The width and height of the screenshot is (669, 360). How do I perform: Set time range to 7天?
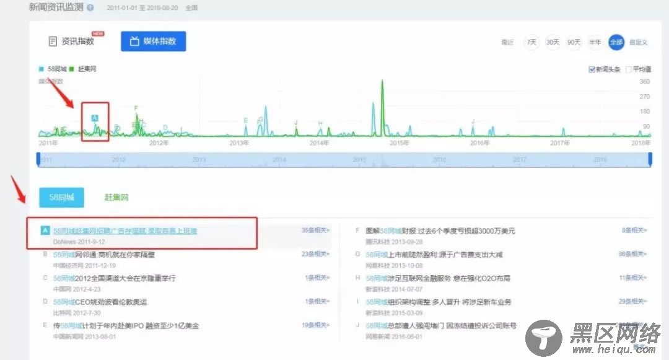coord(531,42)
